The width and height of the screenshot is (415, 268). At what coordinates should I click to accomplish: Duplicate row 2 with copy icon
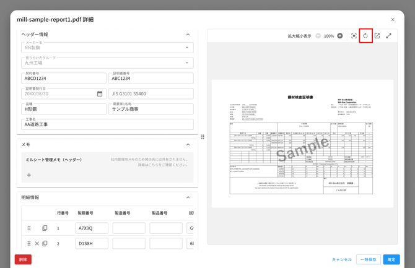coord(45,243)
